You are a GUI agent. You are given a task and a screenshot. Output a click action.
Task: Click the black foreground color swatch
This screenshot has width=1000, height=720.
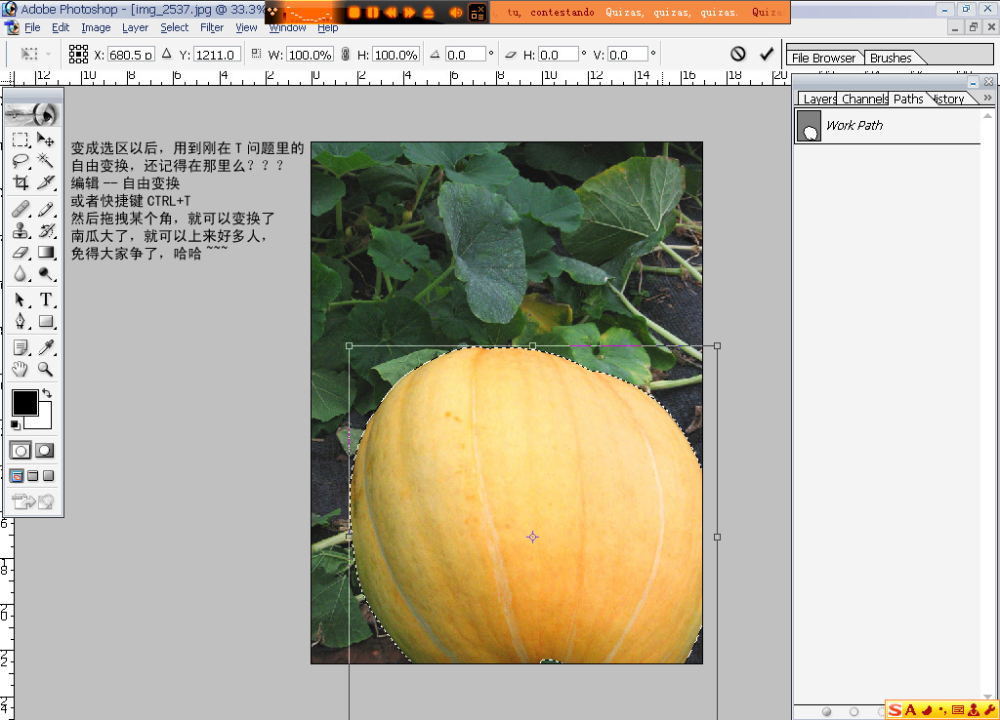[24, 403]
